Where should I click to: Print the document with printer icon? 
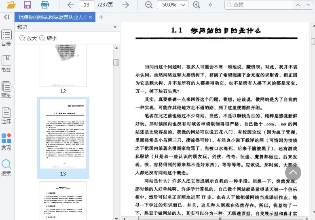click(44, 4)
